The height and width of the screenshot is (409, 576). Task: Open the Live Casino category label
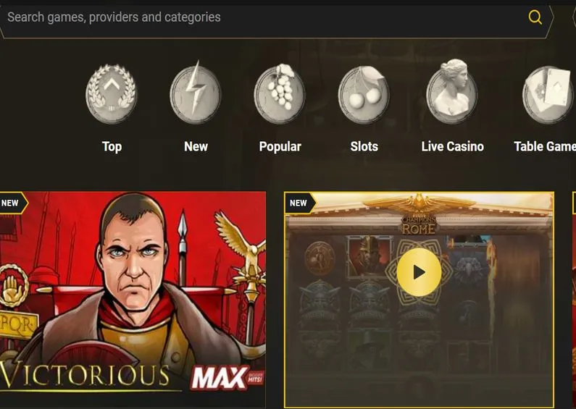tap(453, 146)
